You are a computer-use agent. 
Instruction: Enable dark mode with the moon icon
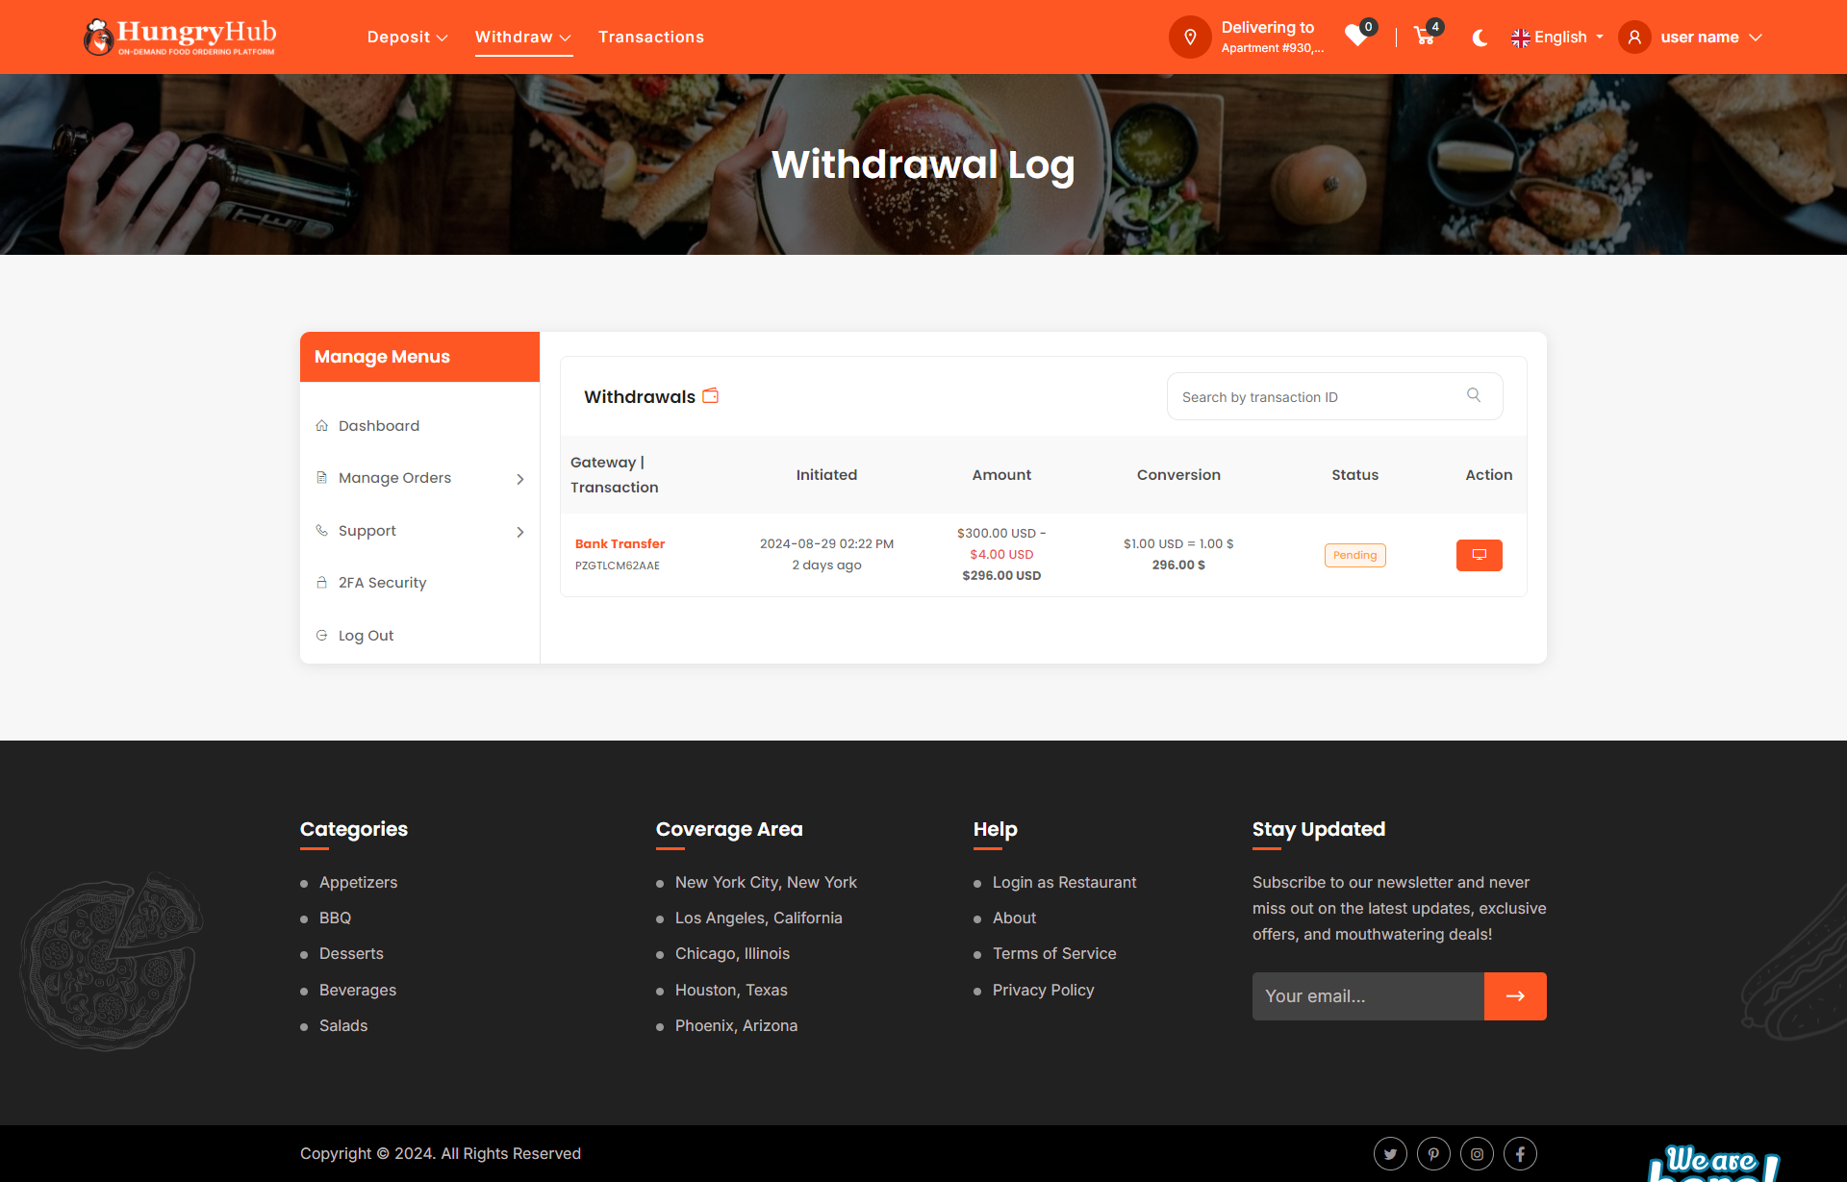[x=1479, y=38]
